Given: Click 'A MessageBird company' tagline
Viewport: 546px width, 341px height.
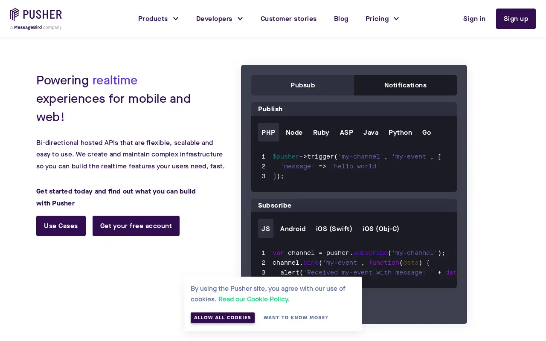Looking at the screenshot, I should pyautogui.click(x=36, y=27).
